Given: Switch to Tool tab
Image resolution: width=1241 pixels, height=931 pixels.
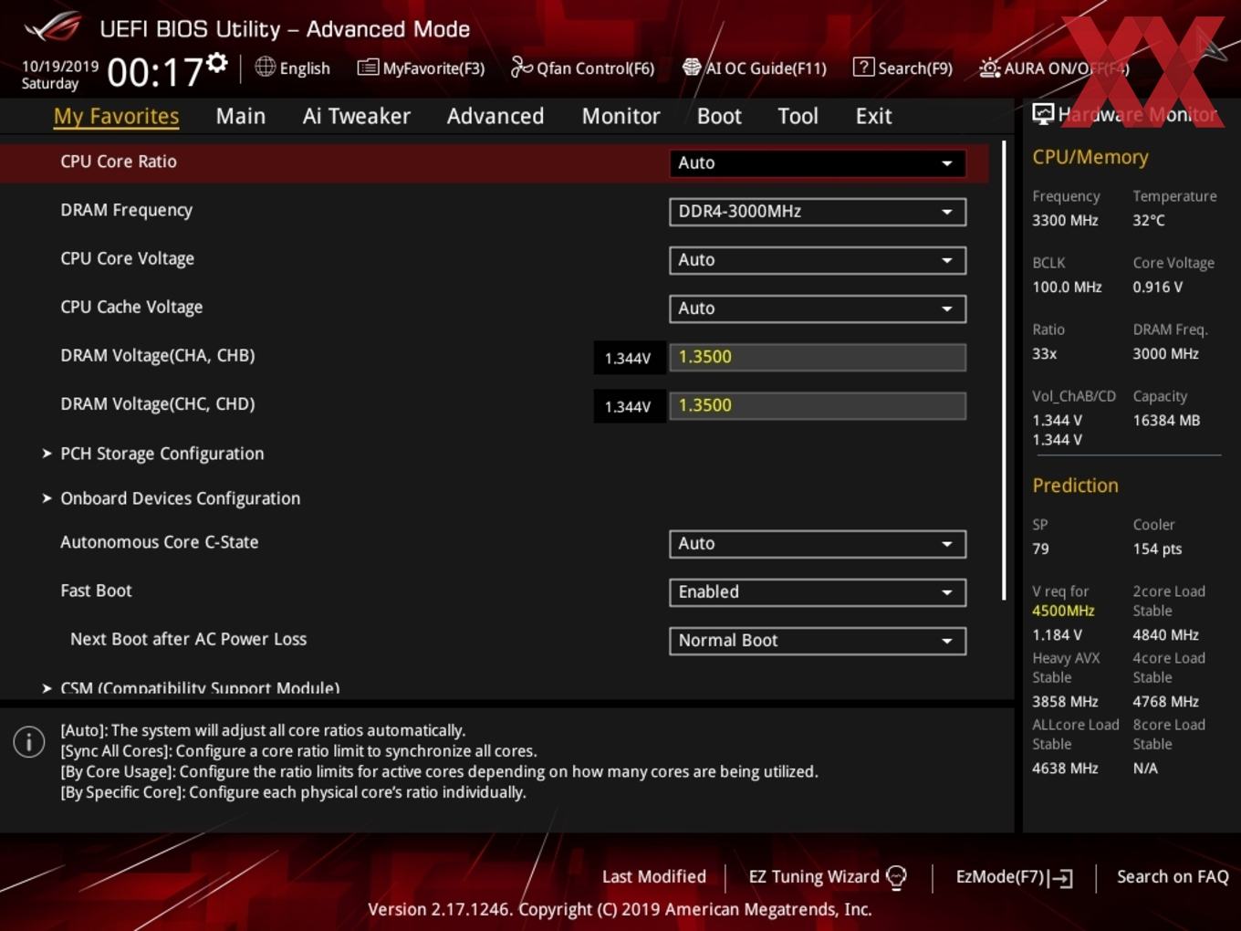Looking at the screenshot, I should [798, 116].
